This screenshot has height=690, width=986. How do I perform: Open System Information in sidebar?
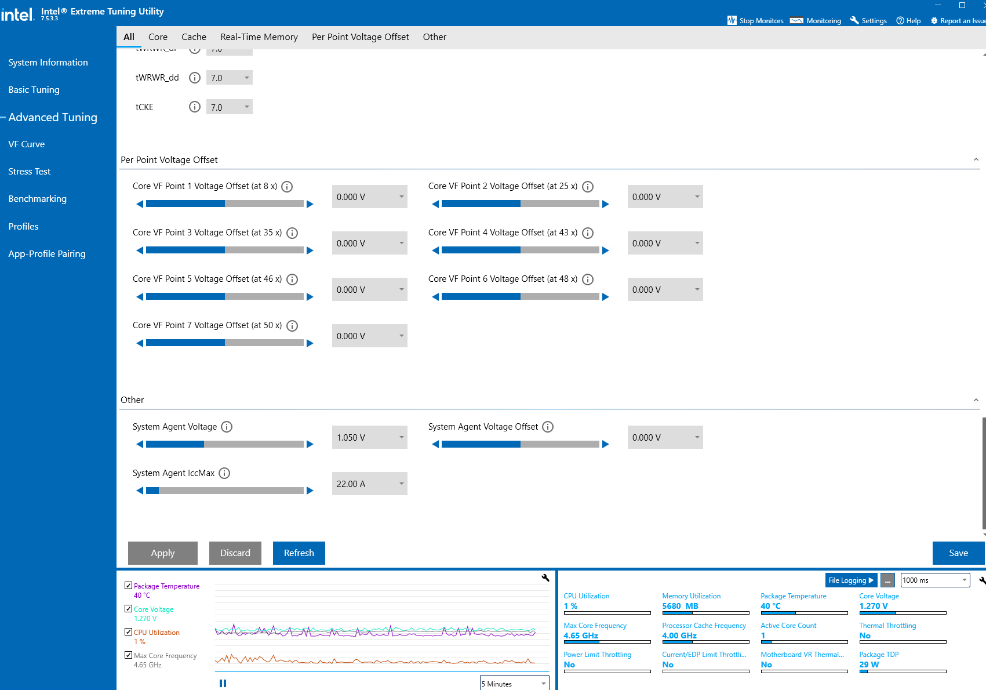pyautogui.click(x=48, y=62)
